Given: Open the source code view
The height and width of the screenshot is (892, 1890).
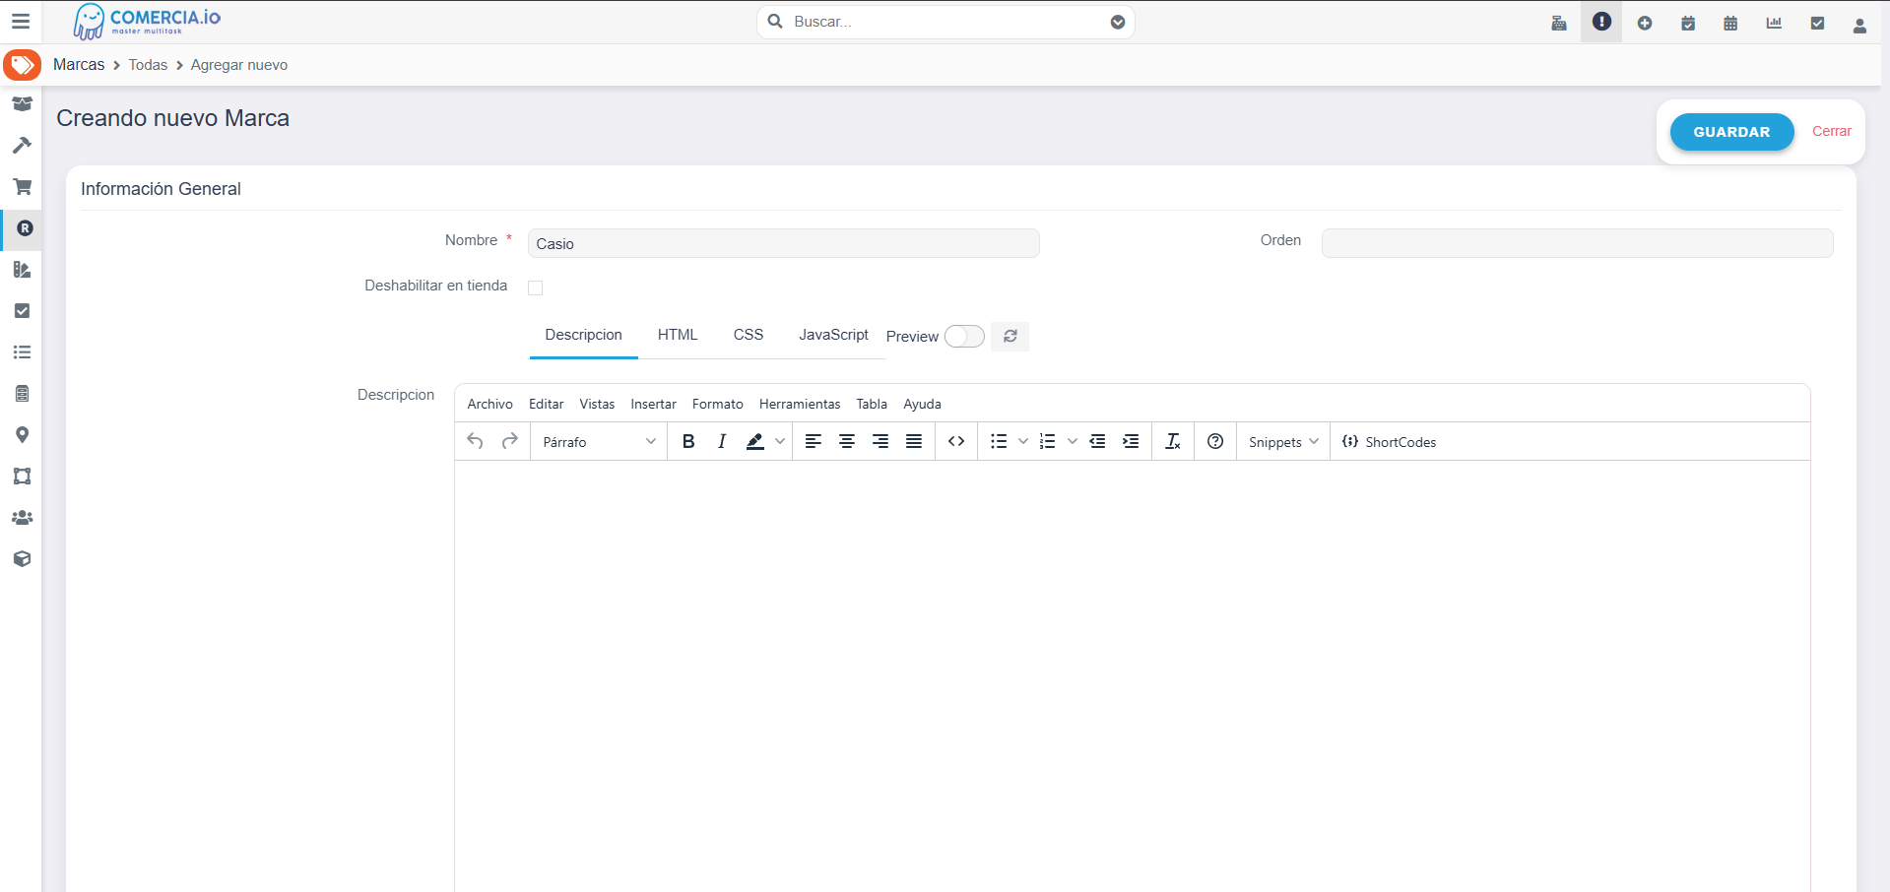Looking at the screenshot, I should [956, 441].
